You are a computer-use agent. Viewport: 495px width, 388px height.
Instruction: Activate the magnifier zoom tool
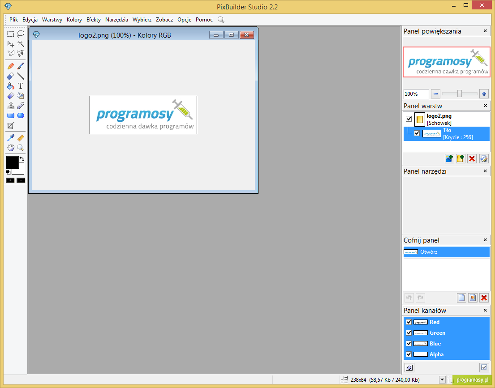point(21,148)
